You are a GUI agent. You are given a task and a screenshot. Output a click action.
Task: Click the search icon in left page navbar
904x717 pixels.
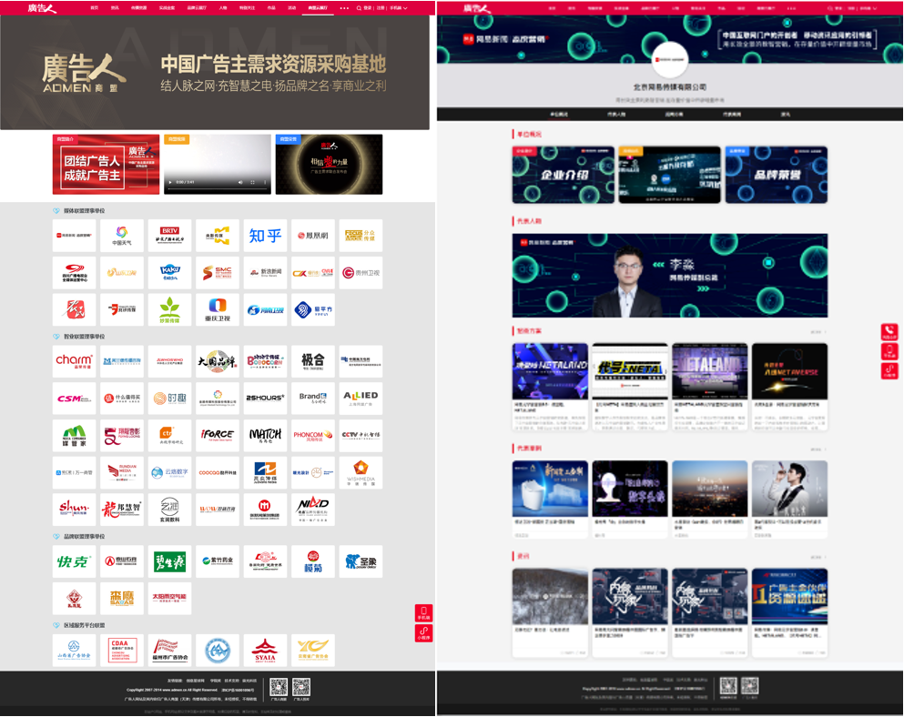(359, 8)
